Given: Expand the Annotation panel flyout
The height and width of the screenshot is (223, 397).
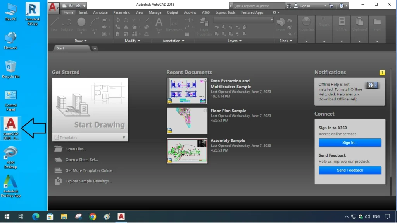Looking at the screenshot, I should (x=173, y=41).
